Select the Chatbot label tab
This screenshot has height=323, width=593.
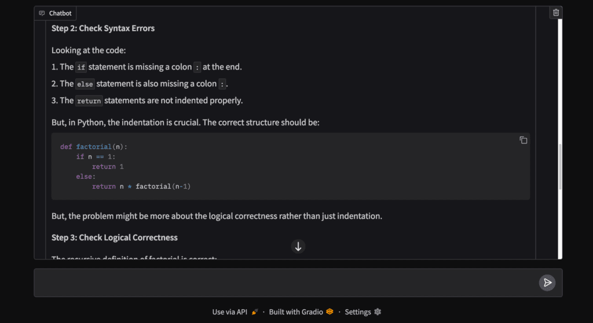pos(55,13)
